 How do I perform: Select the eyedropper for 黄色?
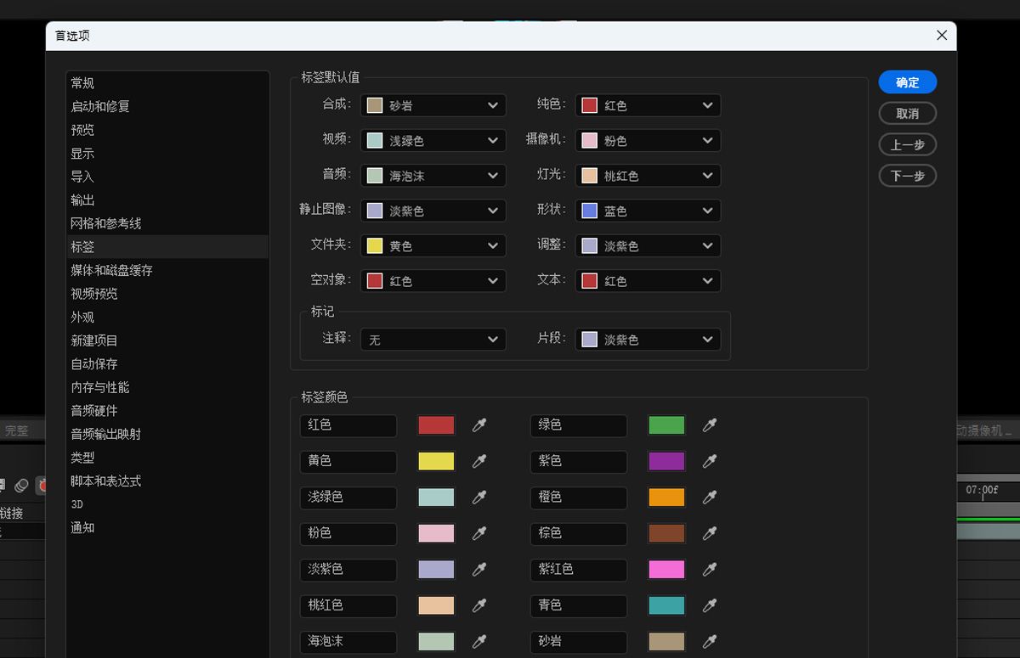tap(479, 462)
